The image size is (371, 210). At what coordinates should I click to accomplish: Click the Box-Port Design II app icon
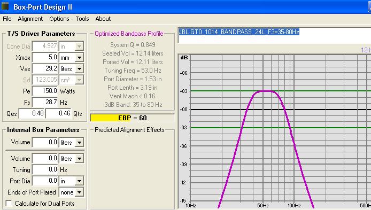coord(5,6)
